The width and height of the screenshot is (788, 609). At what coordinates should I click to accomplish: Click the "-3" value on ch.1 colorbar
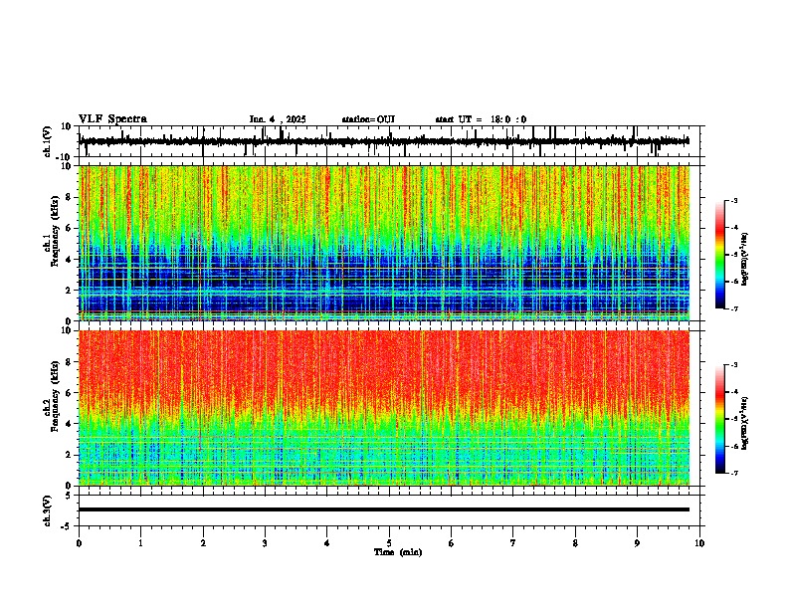click(734, 200)
